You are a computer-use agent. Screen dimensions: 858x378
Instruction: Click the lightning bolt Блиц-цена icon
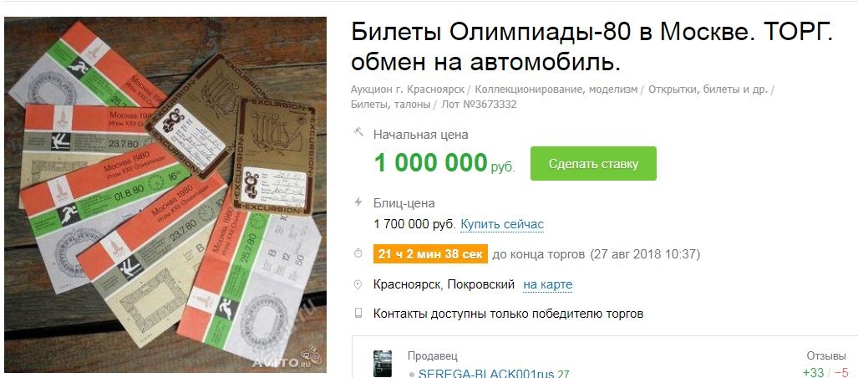tap(358, 202)
